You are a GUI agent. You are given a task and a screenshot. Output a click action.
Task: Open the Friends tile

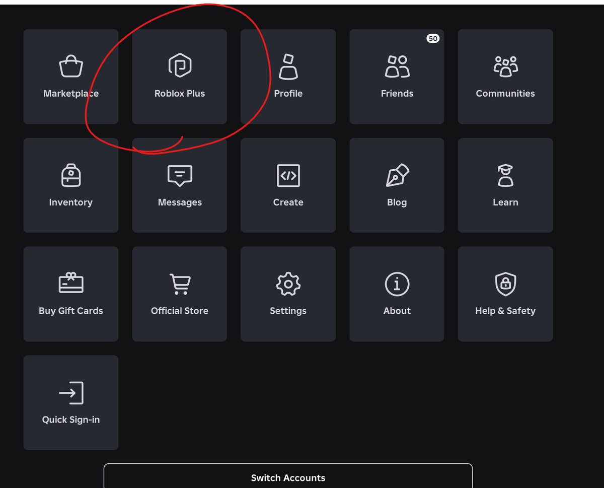coord(397,77)
